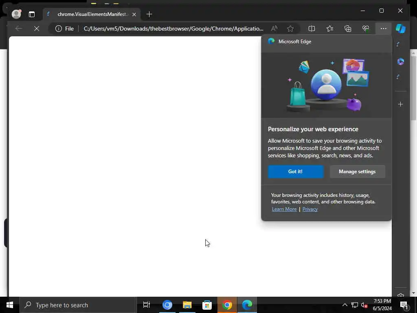Viewport: 417px width, 313px height.
Task: Switch to Google Chrome in taskbar
Action: (227, 305)
